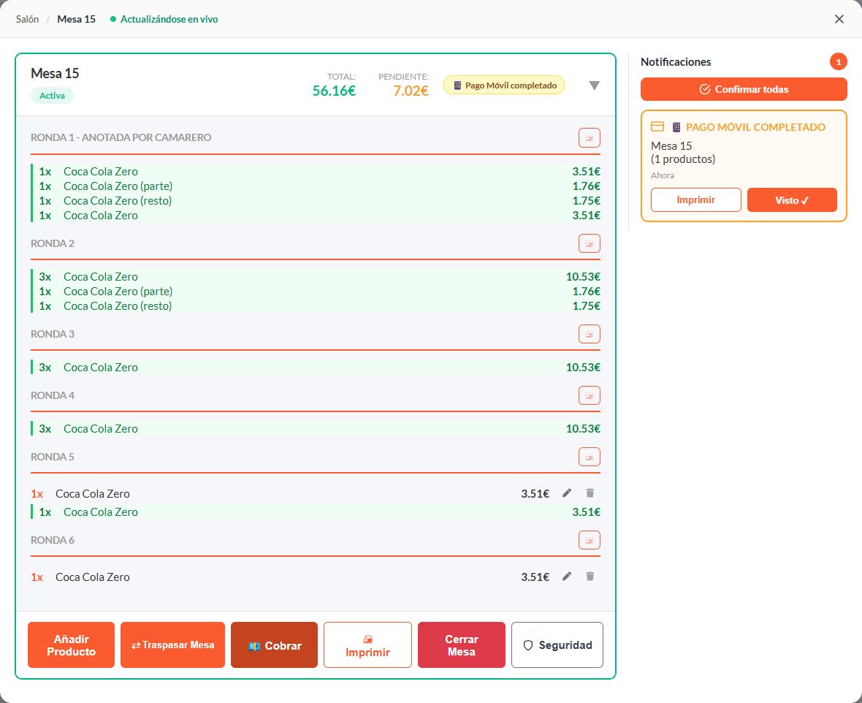This screenshot has width=862, height=703.
Task: Select Ronda 6 header
Action: click(x=53, y=540)
